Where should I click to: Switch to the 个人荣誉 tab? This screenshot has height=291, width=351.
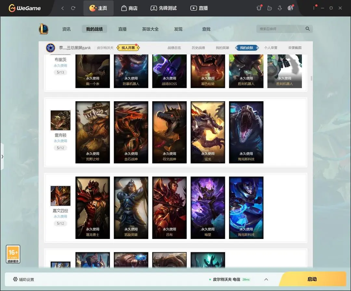[271, 48]
